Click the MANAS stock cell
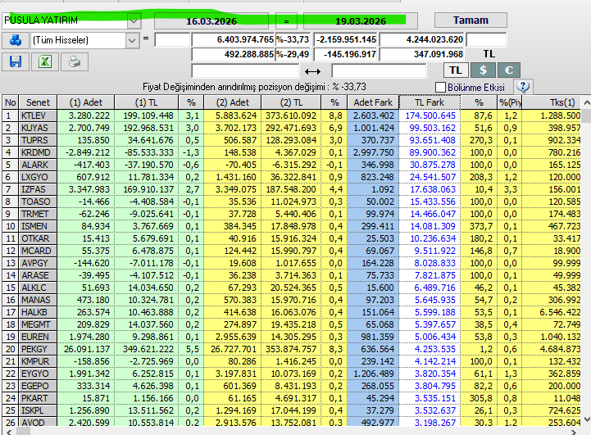The height and width of the screenshot is (435, 591). 38,300
